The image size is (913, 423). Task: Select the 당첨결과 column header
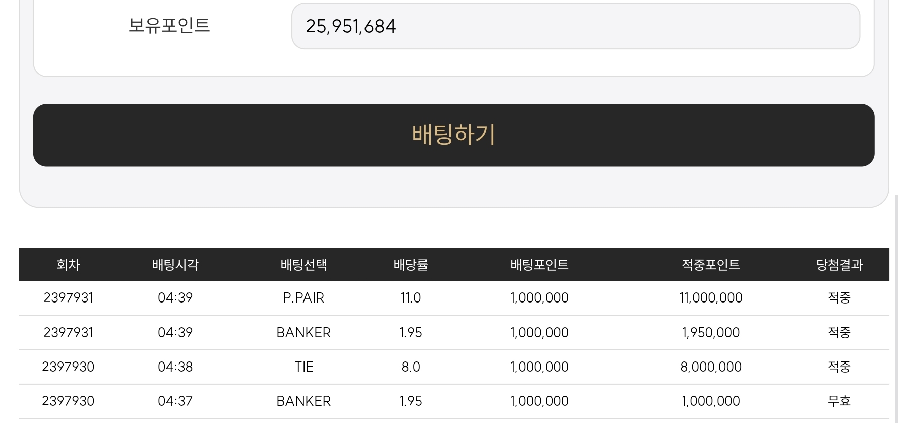[x=839, y=265]
